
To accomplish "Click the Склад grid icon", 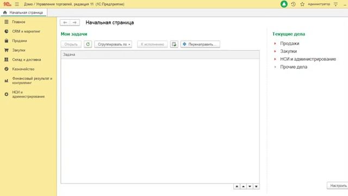I will point(7,59).
